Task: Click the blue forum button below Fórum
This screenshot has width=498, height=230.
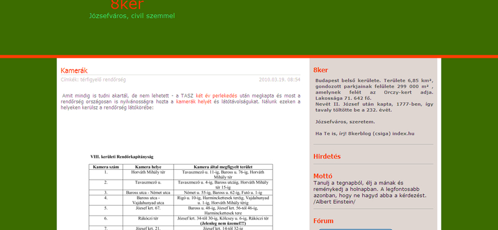Action: 355,229
